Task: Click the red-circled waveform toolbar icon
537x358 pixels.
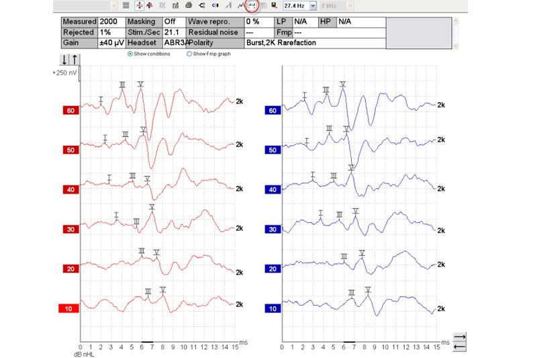Action: [252, 6]
